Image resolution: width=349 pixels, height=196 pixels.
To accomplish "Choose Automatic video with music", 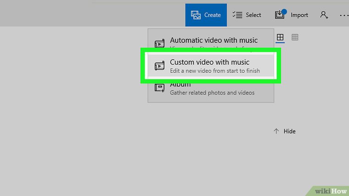I will point(214,40).
